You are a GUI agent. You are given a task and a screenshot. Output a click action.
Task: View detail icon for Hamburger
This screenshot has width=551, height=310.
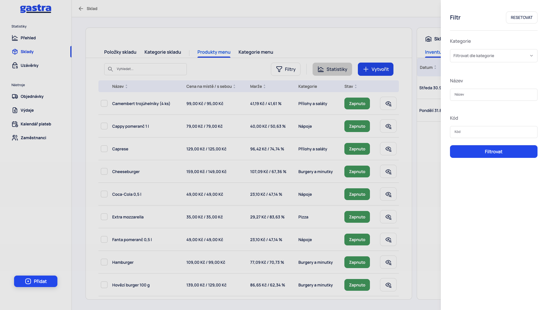(388, 262)
